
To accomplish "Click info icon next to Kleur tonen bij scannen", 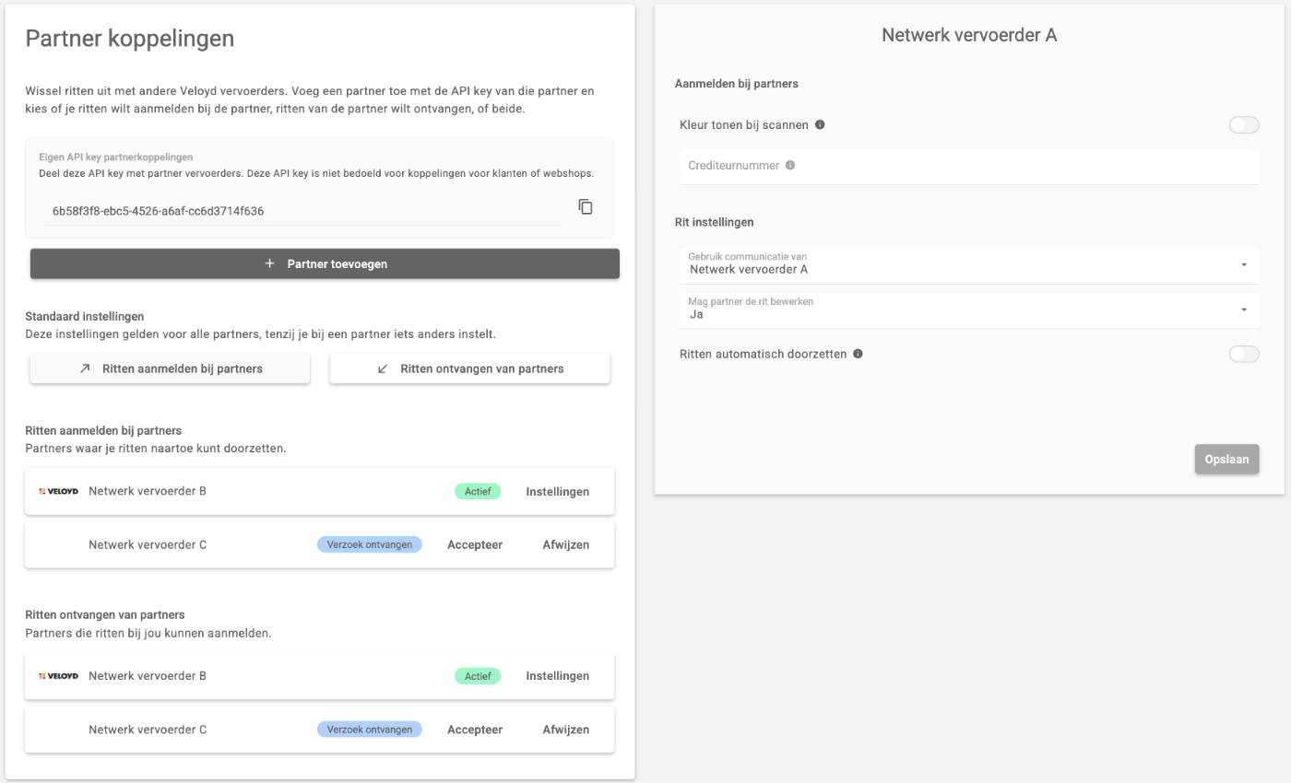I will (x=820, y=124).
